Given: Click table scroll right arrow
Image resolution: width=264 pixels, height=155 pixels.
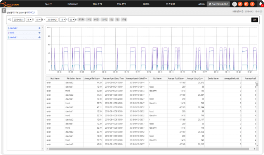Looking at the screenshot, I should (x=254, y=149).
